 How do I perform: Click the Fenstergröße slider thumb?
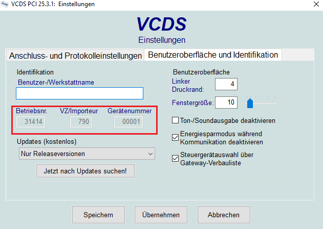250,103
